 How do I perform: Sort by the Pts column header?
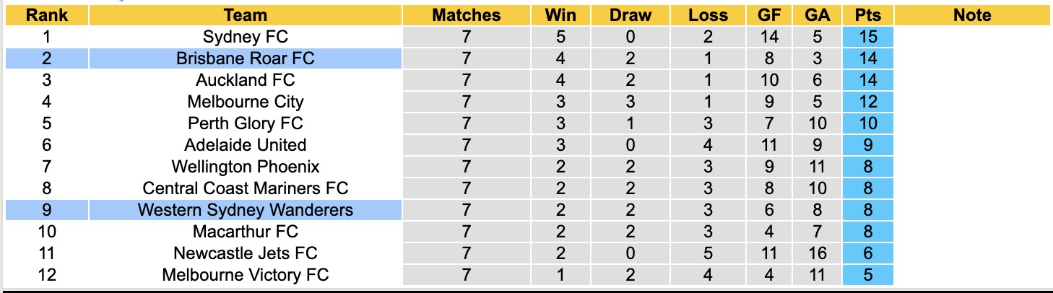tap(867, 15)
